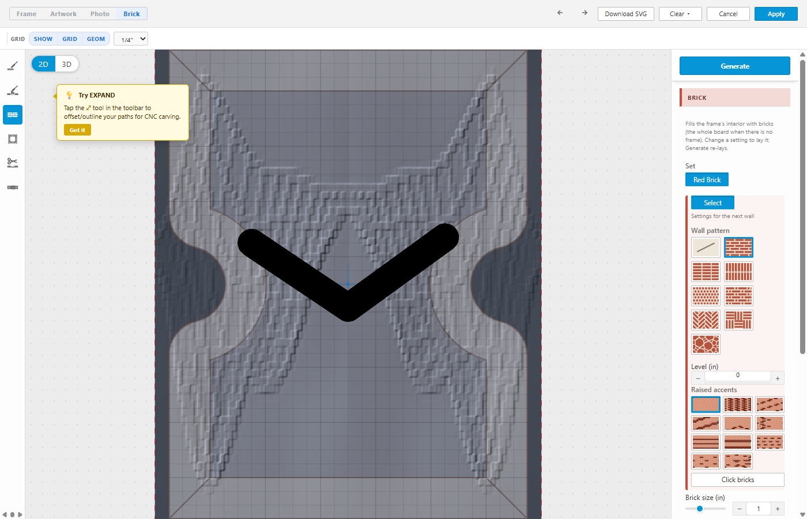Select the plain no-accent raised accents option
This screenshot has height=519, width=807.
(x=706, y=404)
